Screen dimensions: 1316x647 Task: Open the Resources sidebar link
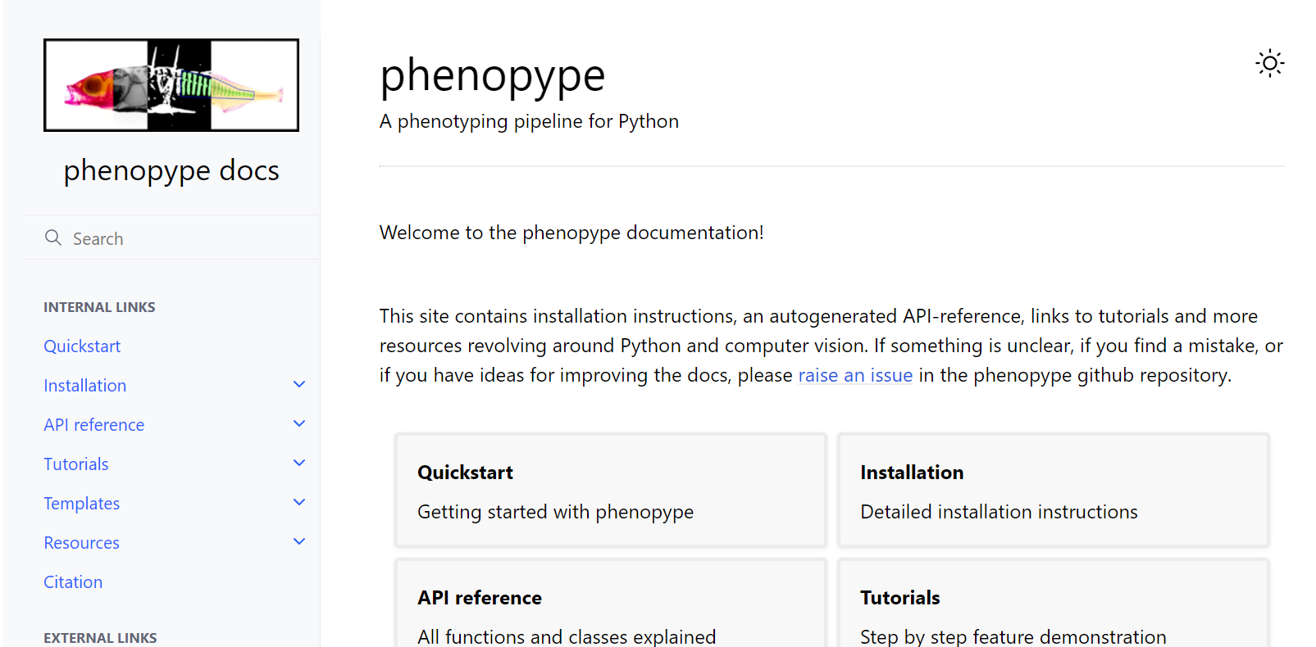click(82, 543)
